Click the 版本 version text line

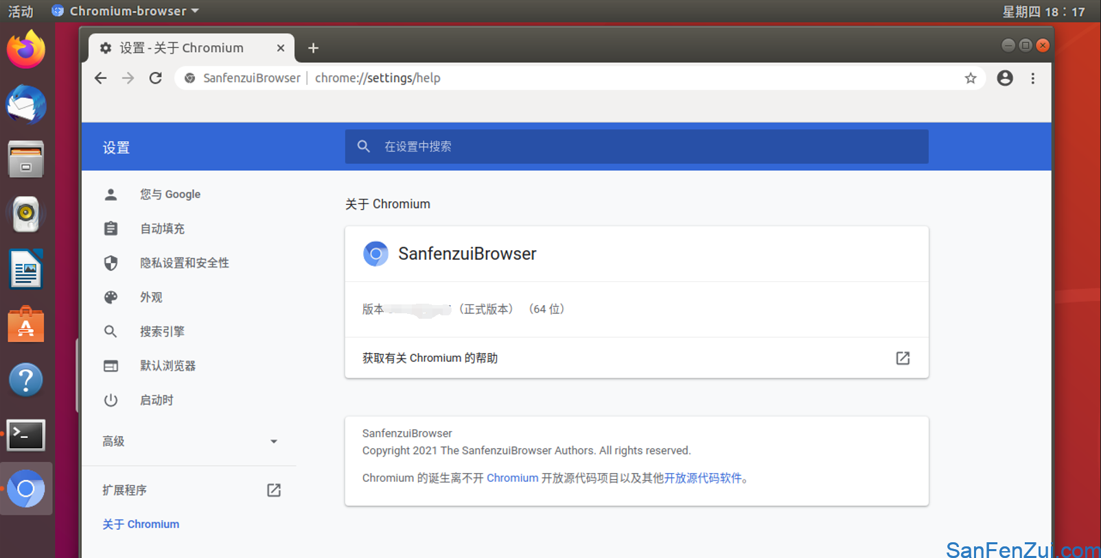pos(463,309)
